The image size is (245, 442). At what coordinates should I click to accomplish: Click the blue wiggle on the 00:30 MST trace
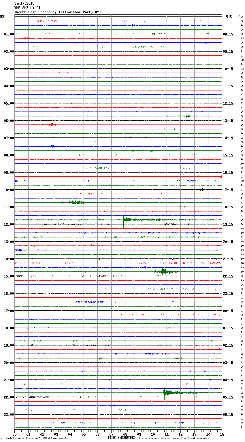[x=133, y=25]
